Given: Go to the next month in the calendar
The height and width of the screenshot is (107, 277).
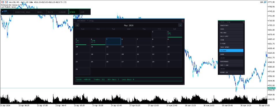Looking at the screenshot, I should pyautogui.click(x=180, y=25).
